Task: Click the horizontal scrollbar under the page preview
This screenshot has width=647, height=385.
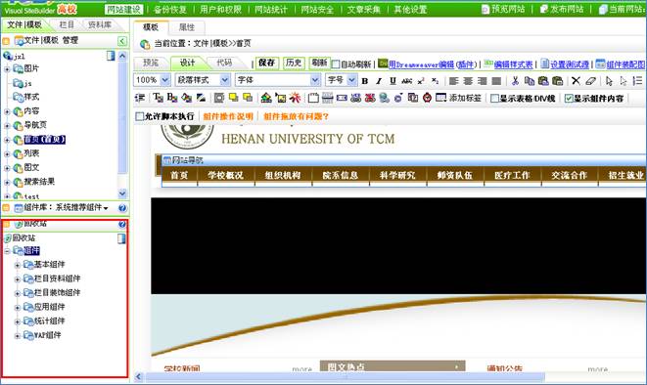Action: (345, 377)
